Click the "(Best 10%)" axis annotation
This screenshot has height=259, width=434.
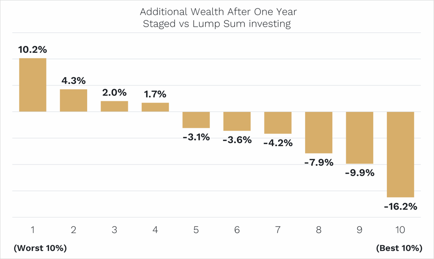pos(399,248)
